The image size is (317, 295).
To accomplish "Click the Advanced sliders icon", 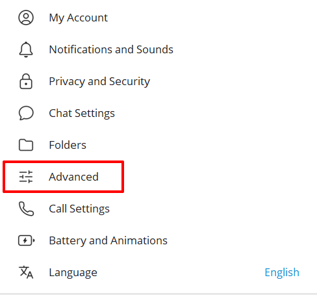I will (x=26, y=177).
